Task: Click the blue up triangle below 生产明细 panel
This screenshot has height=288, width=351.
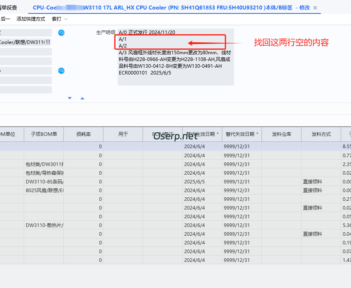Action: 82,98
